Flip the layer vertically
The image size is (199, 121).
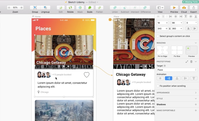coord(195,29)
